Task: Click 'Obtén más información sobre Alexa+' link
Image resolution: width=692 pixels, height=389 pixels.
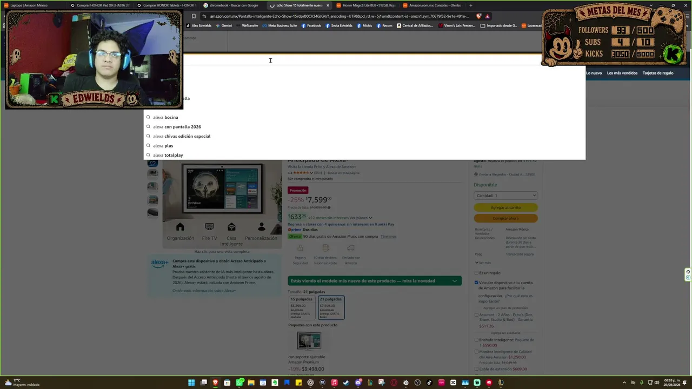Action: tap(204, 291)
